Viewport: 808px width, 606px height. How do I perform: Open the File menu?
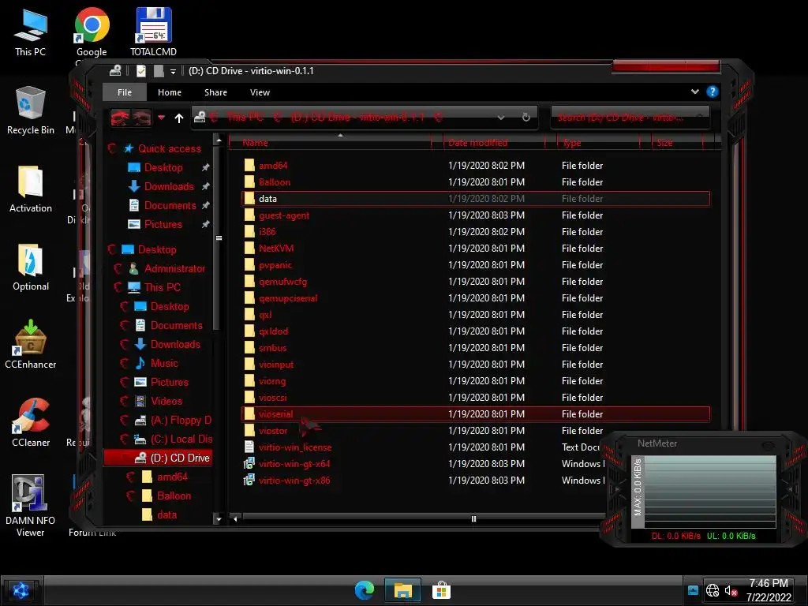[125, 92]
